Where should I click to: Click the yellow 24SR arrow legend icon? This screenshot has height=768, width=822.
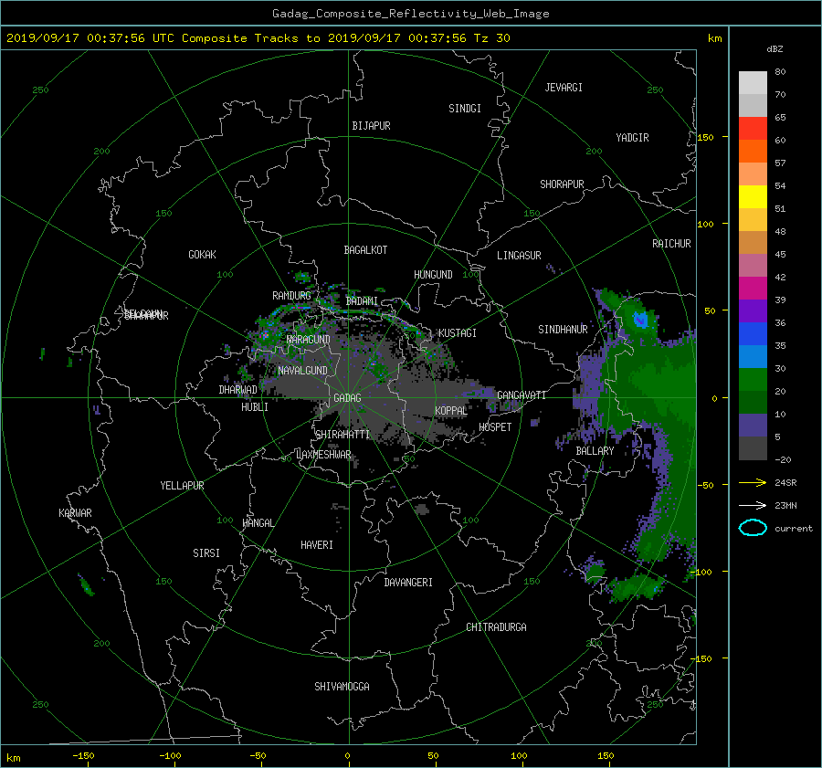tap(753, 482)
